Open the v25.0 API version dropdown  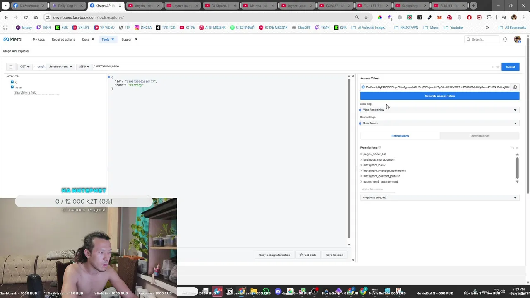(x=84, y=67)
